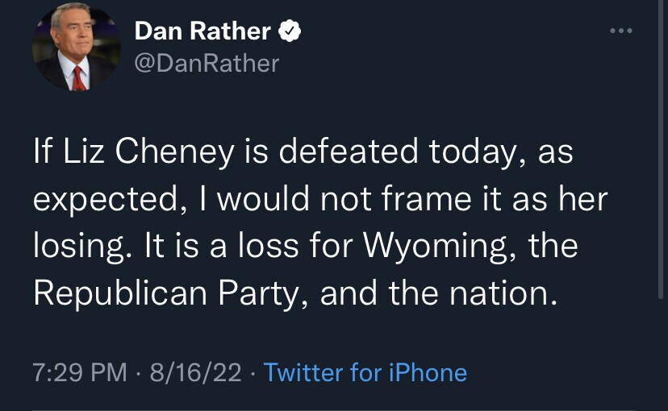Click the blue verified checkmark badge
Image resolution: width=668 pixels, height=411 pixels.
click(x=290, y=31)
